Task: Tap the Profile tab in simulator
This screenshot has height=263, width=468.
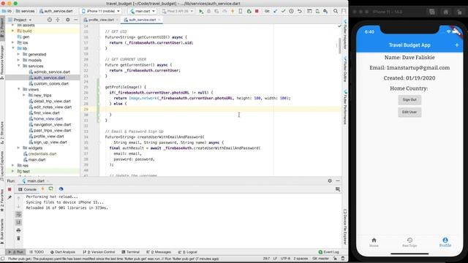Action: [x=445, y=242]
